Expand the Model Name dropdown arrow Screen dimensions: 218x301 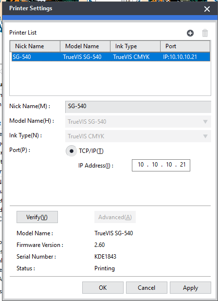205,122
